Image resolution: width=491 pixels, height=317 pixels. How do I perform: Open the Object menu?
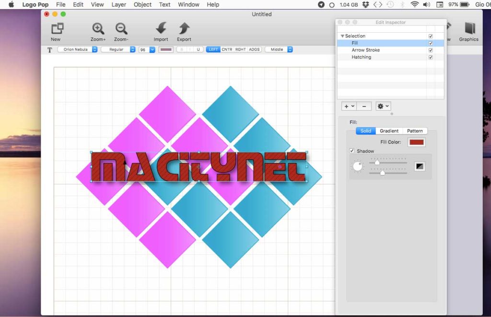142,4
